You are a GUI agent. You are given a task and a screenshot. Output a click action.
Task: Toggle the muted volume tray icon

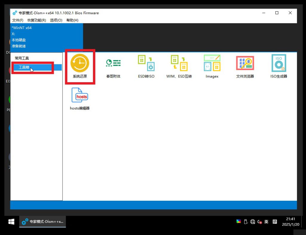click(259, 222)
